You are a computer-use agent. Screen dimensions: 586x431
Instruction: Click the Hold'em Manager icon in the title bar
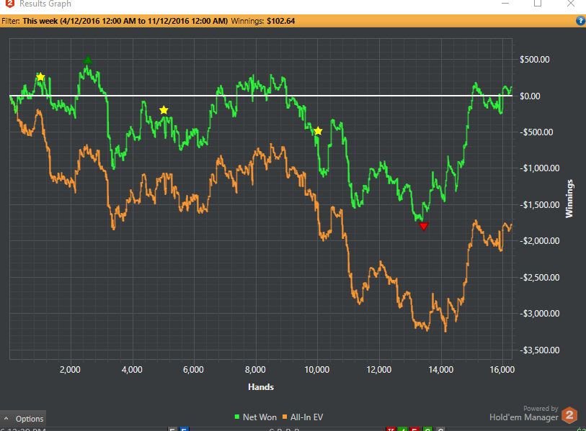coord(9,4)
